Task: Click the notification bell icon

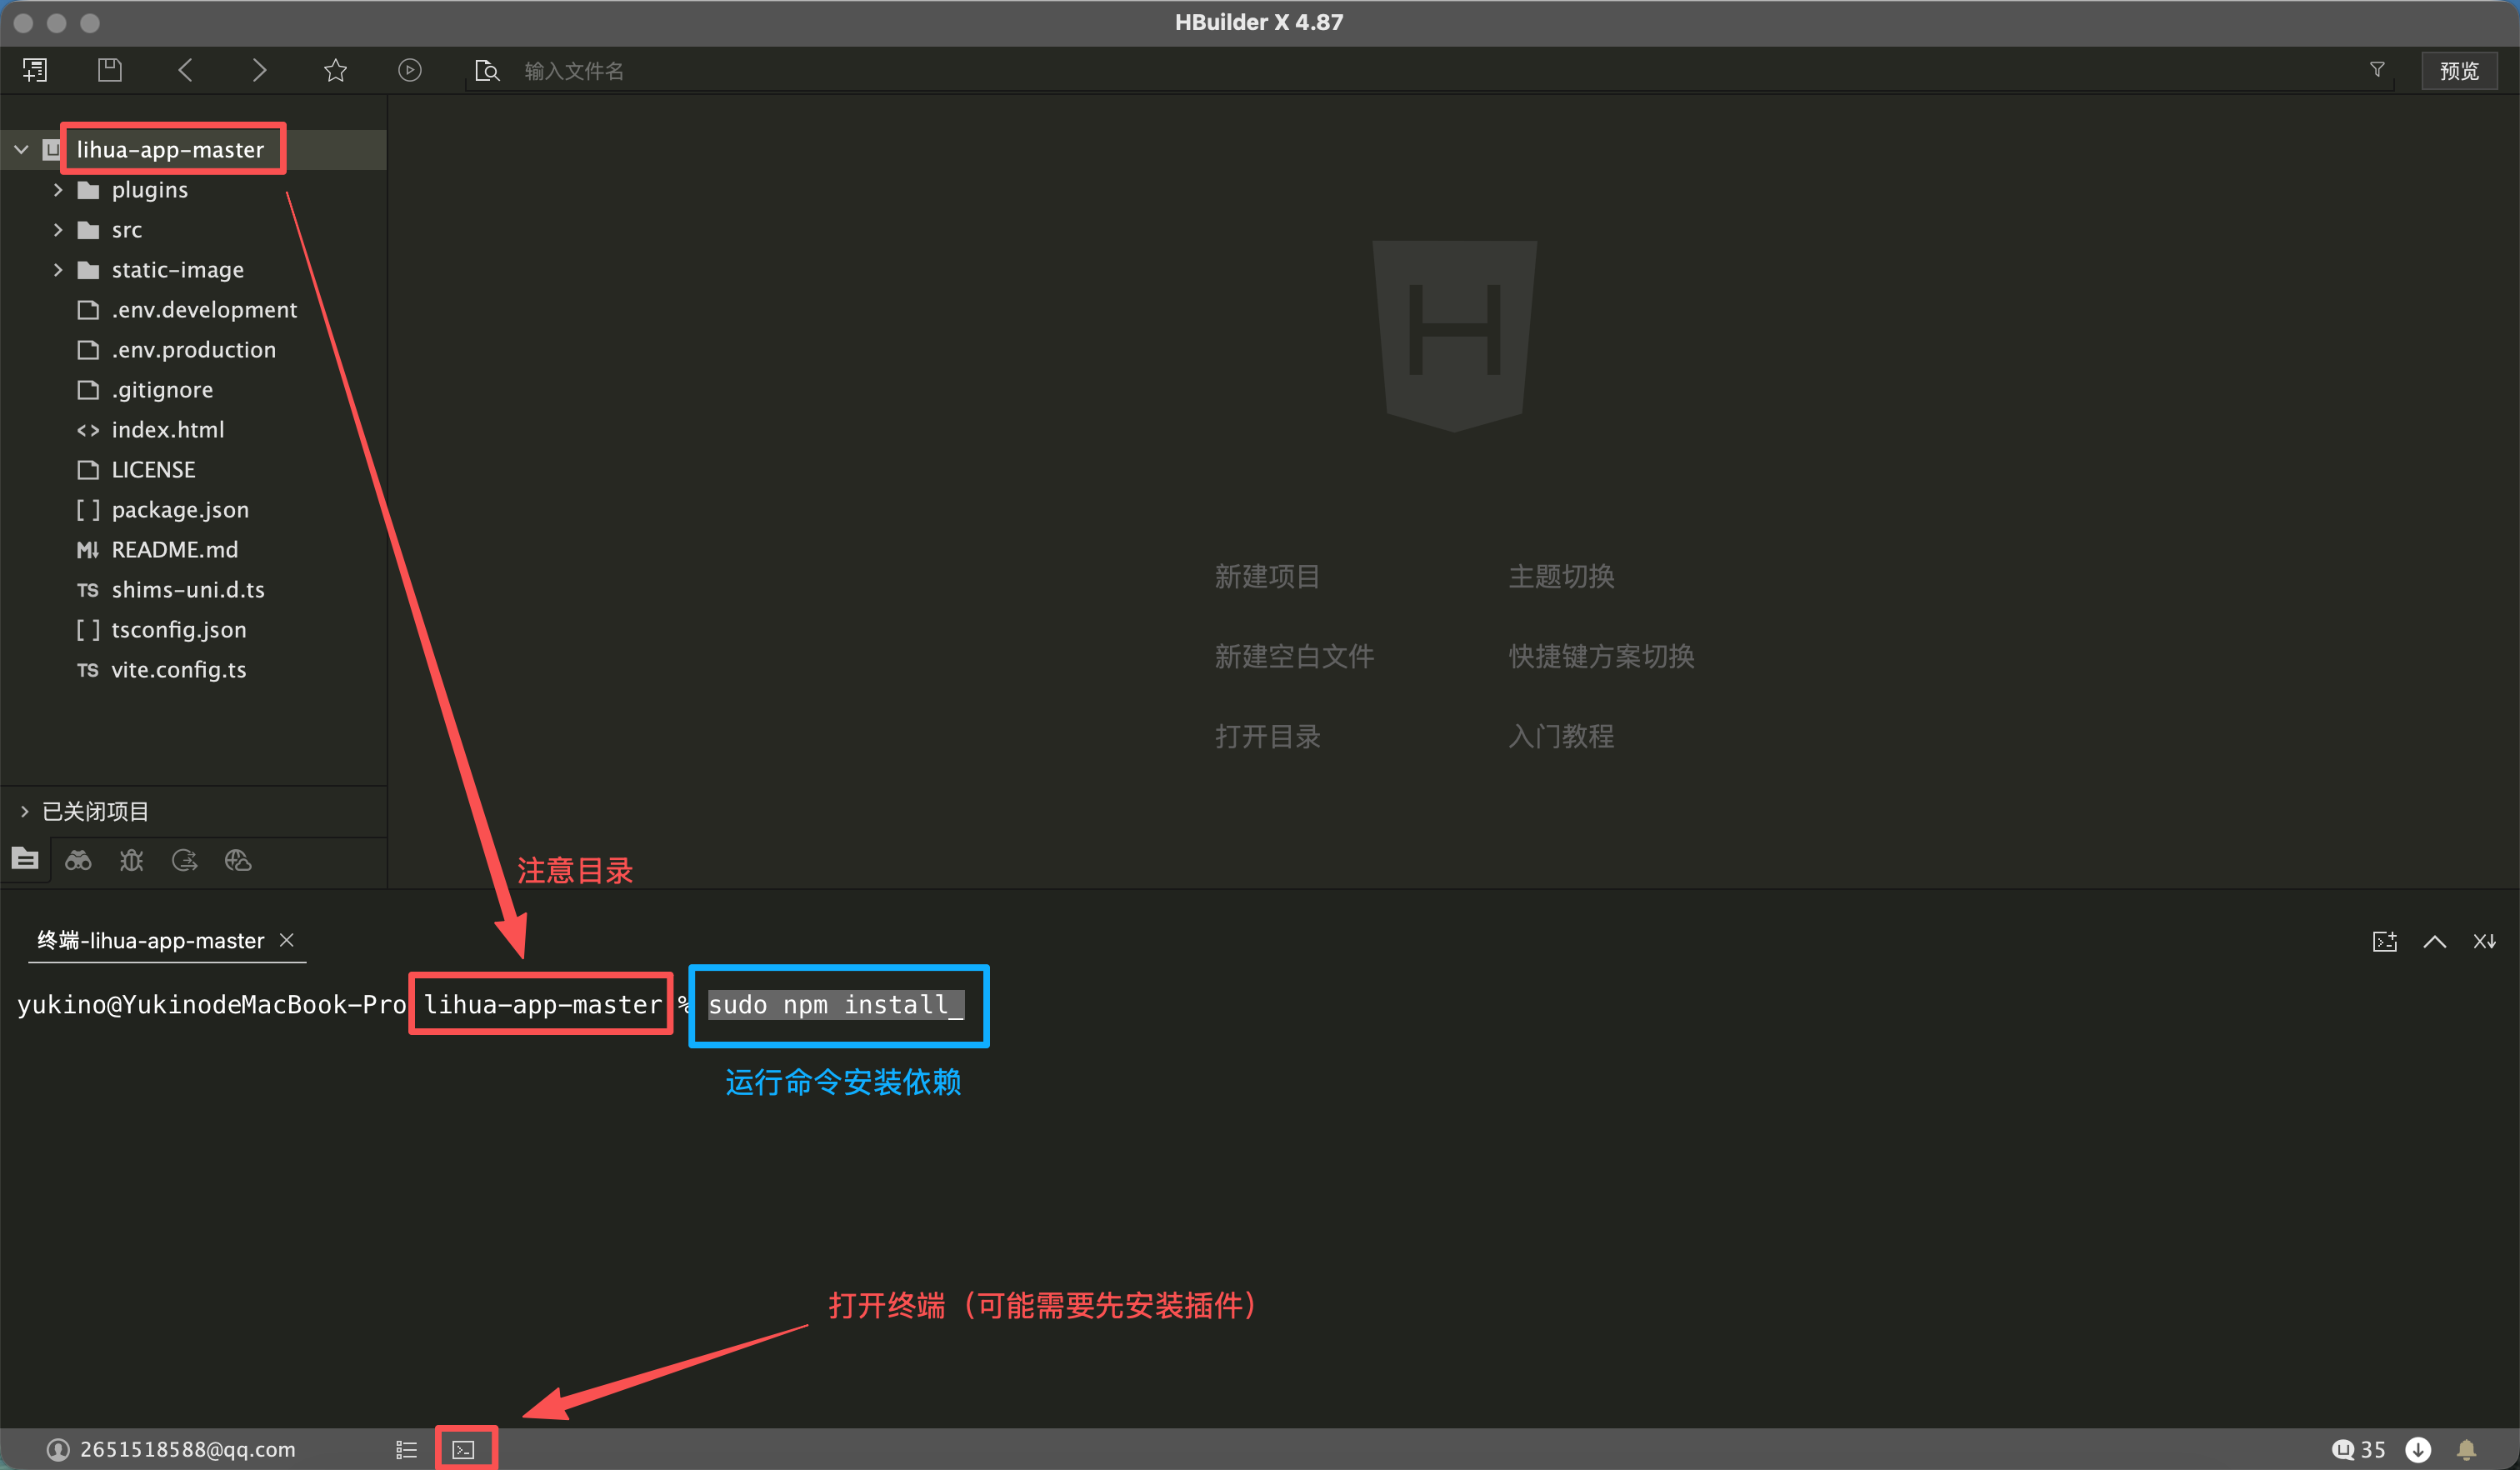Action: [x=2466, y=1449]
